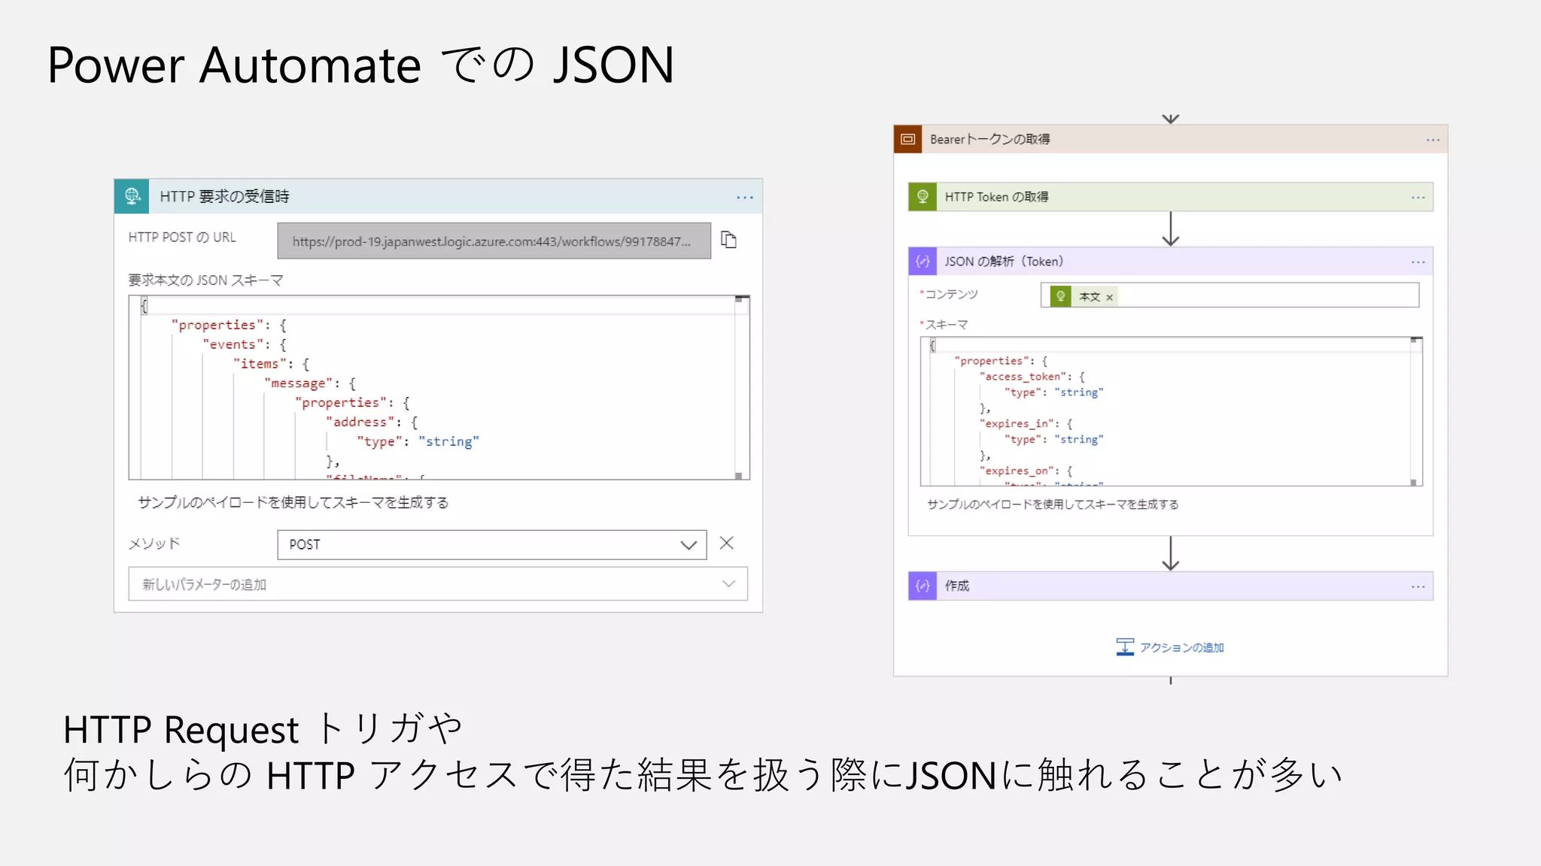
Task: Click the コンテンツ input field
Action: [1229, 295]
